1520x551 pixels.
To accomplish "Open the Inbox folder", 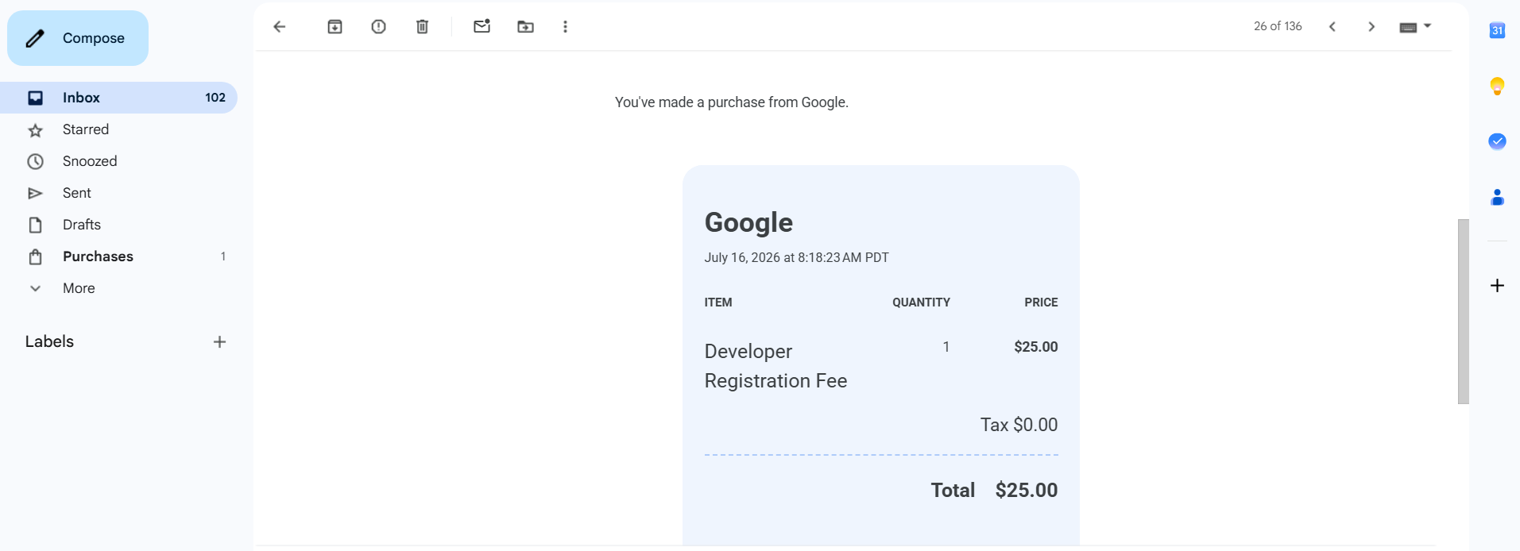I will (118, 98).
